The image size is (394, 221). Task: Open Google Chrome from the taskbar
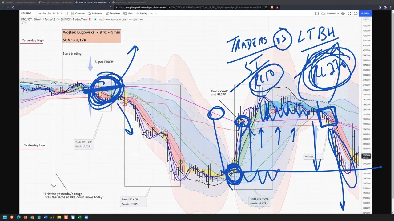[x=32, y=217]
